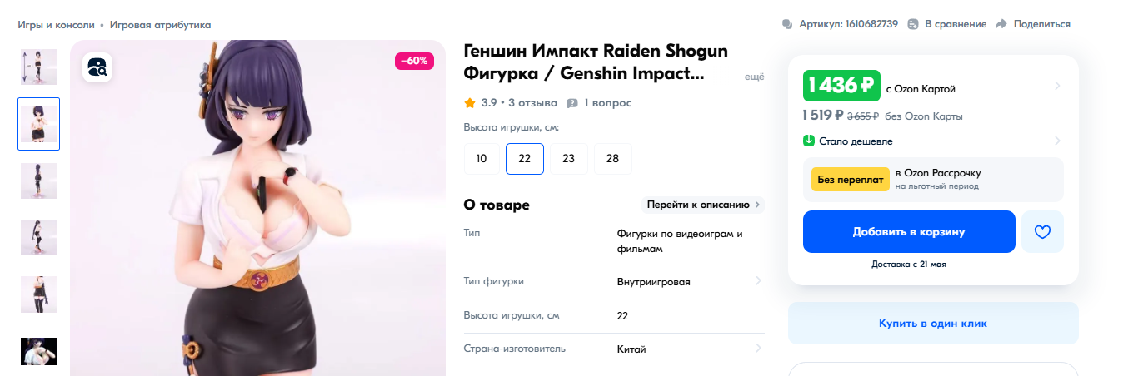The width and height of the screenshot is (1143, 376).
Task: Open 'Игры и консоли' breadcrumb
Action: [57, 25]
